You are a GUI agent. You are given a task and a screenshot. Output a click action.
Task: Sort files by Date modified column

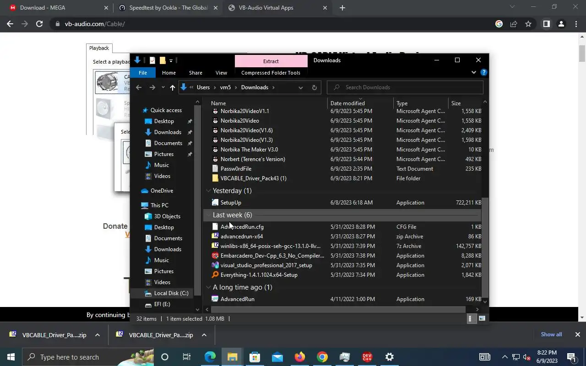click(361, 103)
